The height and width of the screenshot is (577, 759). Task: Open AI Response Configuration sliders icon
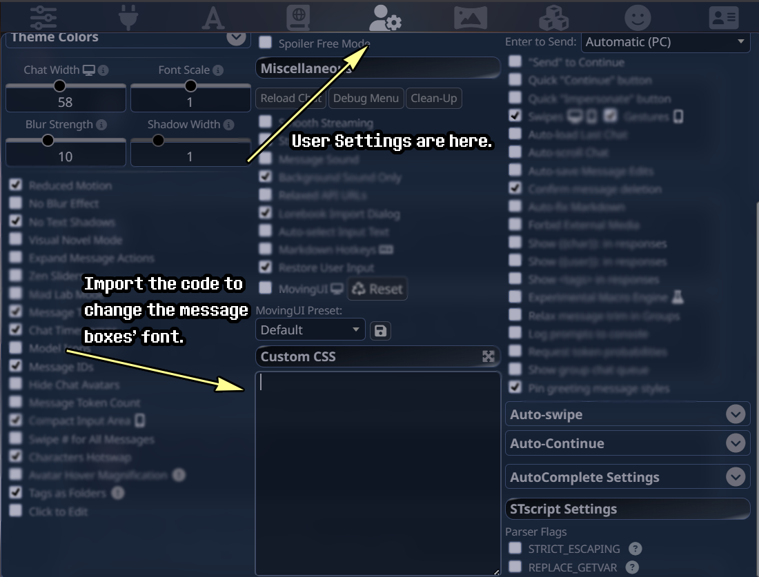tap(43, 17)
